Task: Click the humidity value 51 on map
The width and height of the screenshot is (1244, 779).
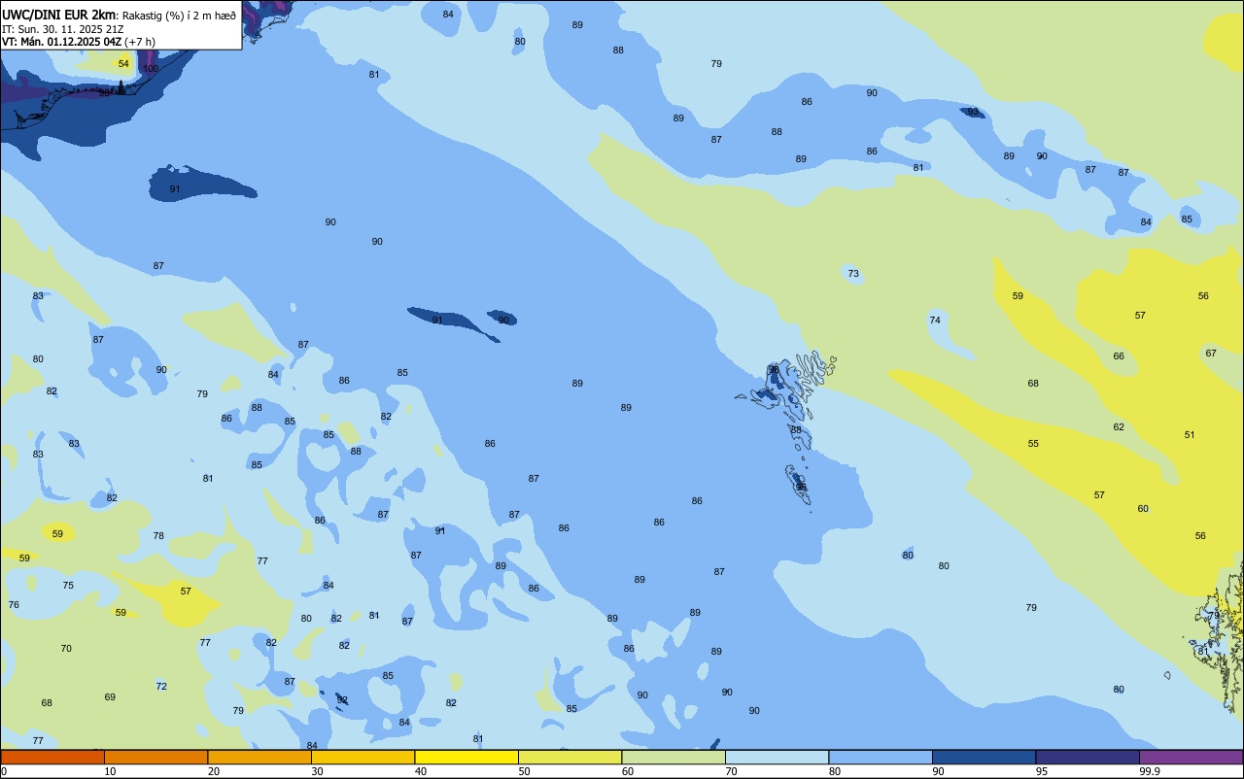Action: [1190, 435]
